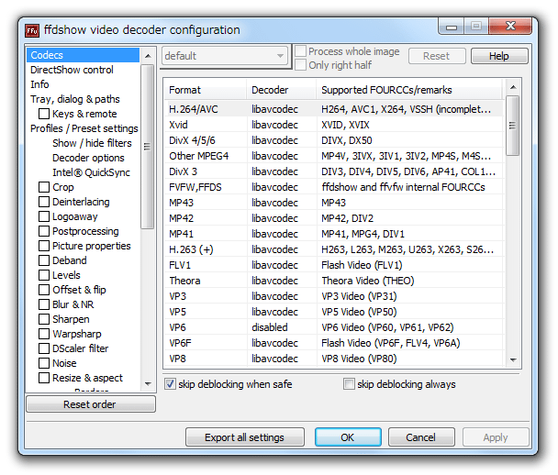The image size is (558, 475).
Task: Select the H.264/AVC codec row
Action: tap(334, 109)
